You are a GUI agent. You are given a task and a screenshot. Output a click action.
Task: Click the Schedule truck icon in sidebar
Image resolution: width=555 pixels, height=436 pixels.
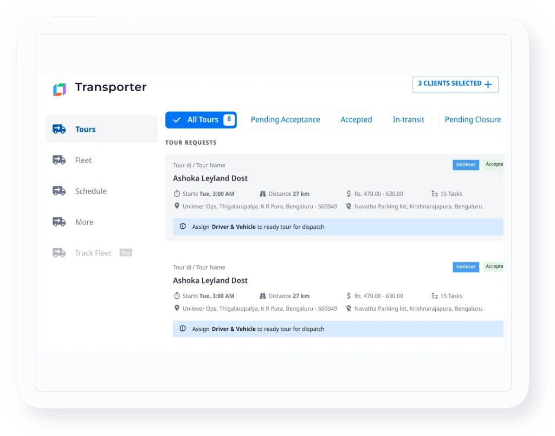tap(59, 191)
